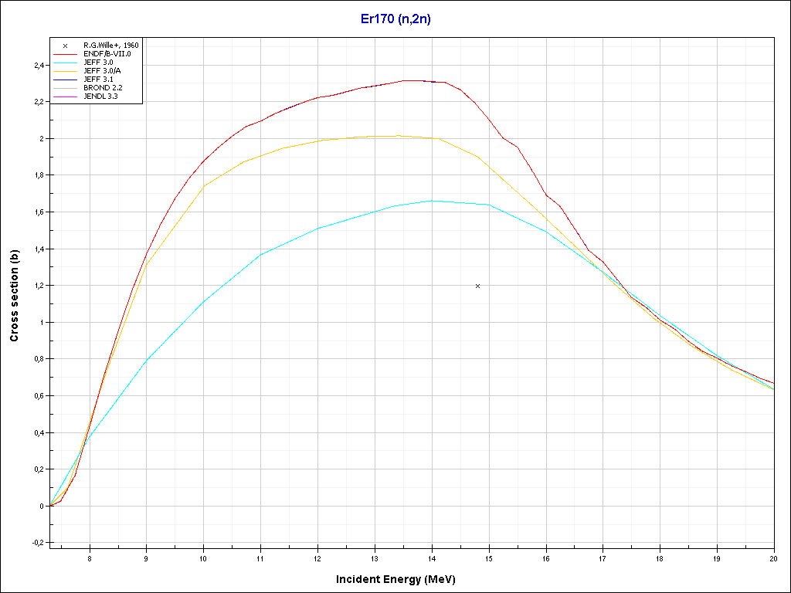Select the R.G.Wille+, 1960 legend label

coord(110,46)
